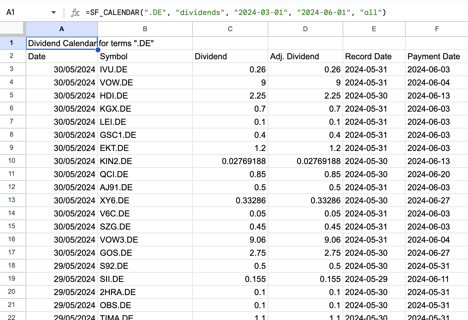Select column C header

230,29
